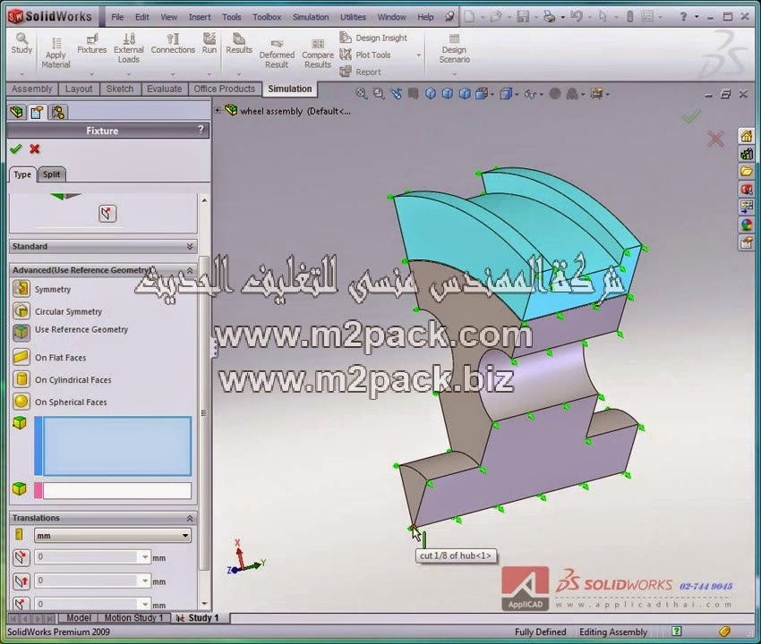The height and width of the screenshot is (644, 761).
Task: Open Design Scenario tool
Action: coord(454,48)
